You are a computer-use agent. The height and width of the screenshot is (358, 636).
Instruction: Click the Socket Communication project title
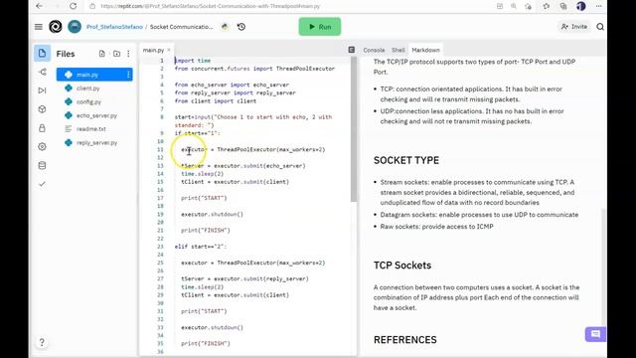[181, 27]
